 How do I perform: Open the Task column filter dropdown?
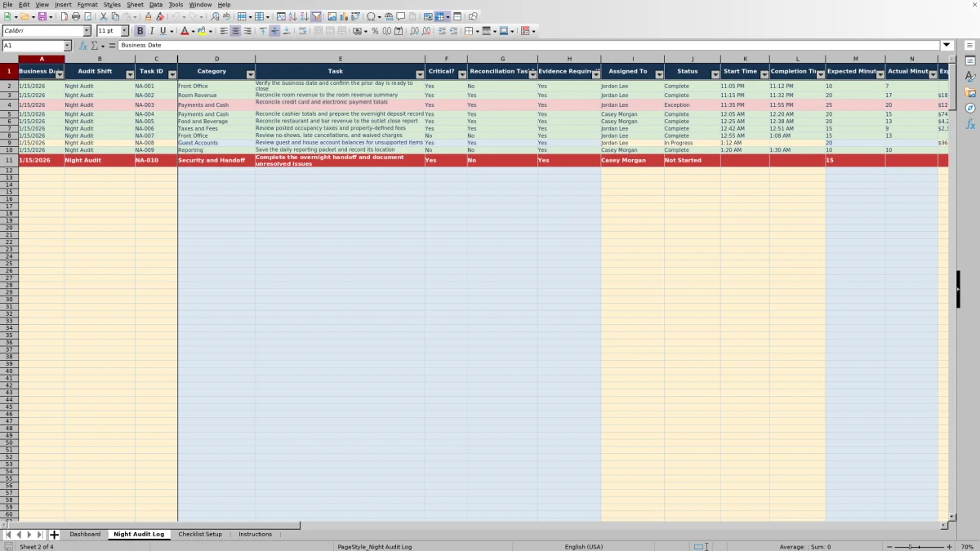tap(420, 74)
